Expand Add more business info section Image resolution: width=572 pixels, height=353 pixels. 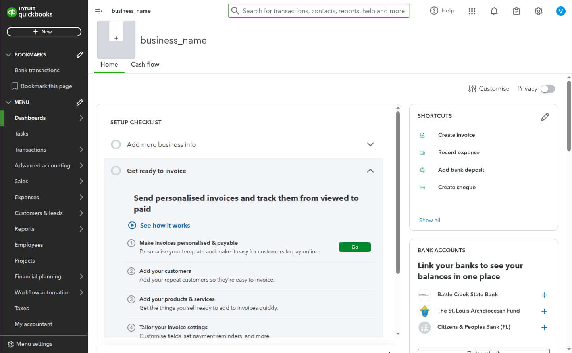coord(370,144)
